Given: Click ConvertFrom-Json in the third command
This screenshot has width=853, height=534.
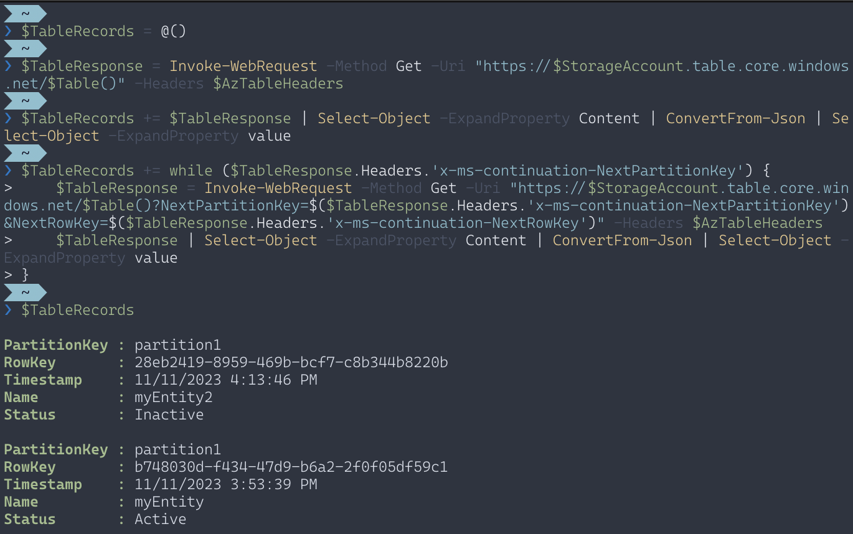Looking at the screenshot, I should (735, 118).
